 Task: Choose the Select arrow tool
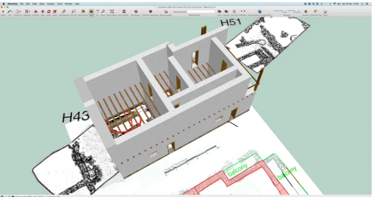click(3, 12)
